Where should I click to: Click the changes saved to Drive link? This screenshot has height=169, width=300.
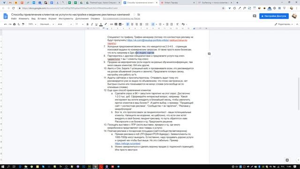point(121,19)
